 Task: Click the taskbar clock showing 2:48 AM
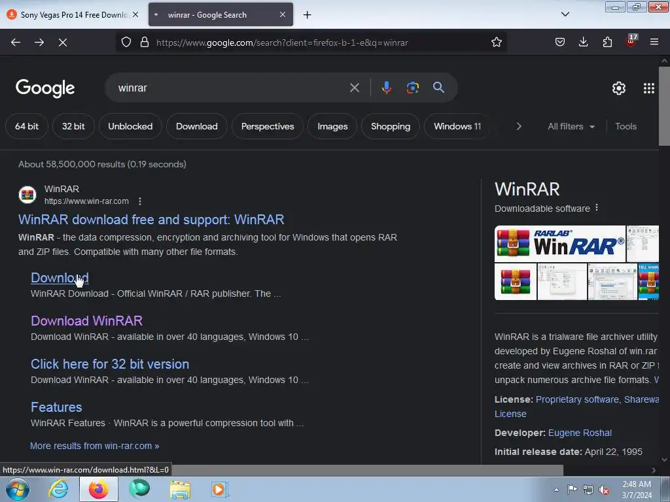(637, 490)
